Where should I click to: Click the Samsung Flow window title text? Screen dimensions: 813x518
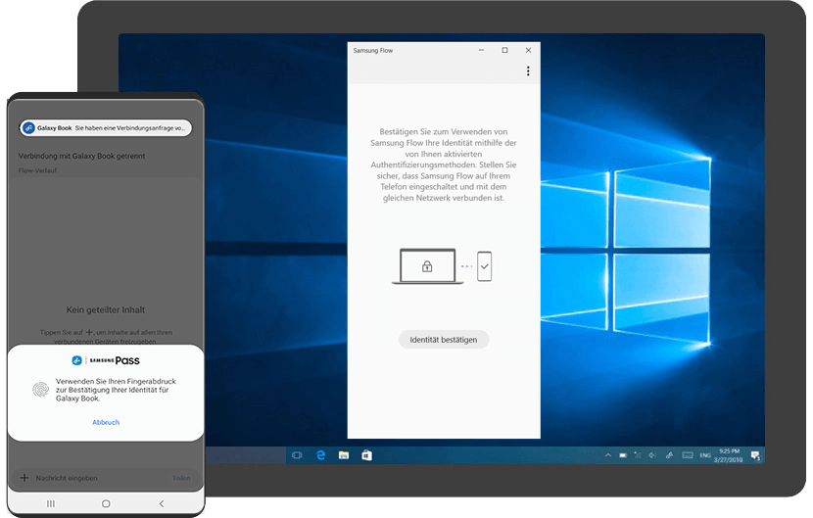(373, 50)
